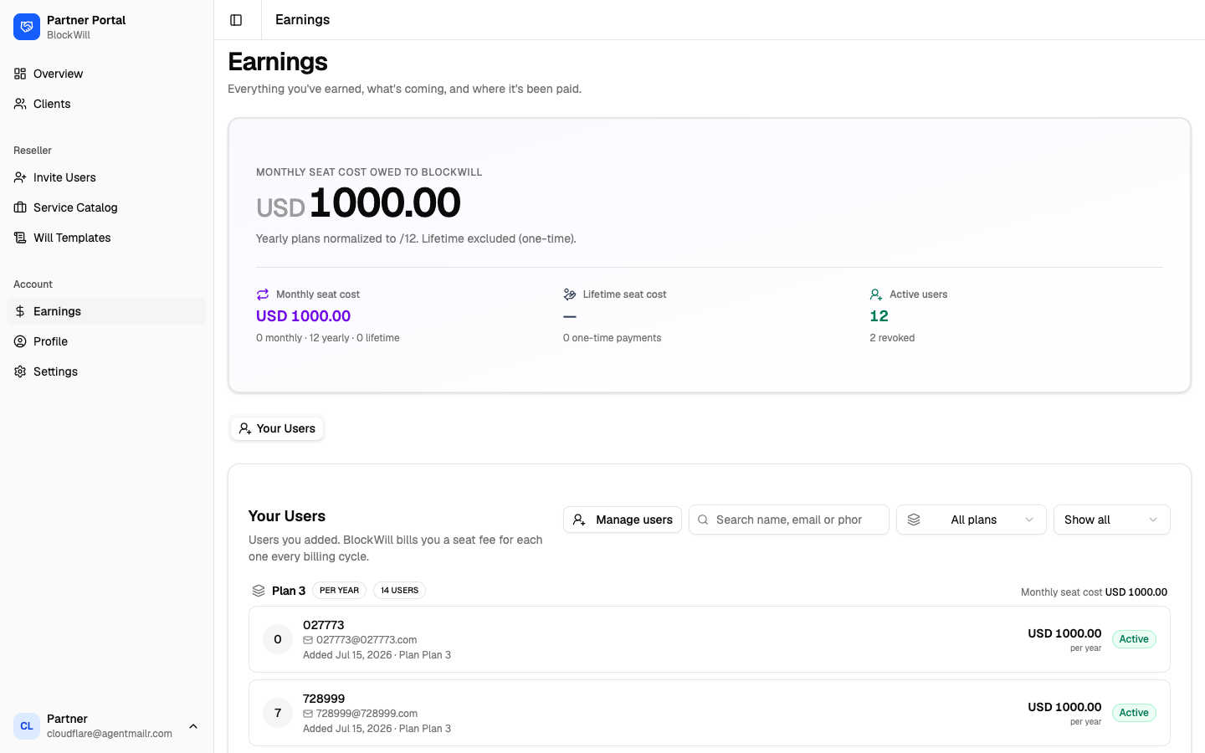The image size is (1205, 753).
Task: Navigate to Service Catalog
Action: 106,207
